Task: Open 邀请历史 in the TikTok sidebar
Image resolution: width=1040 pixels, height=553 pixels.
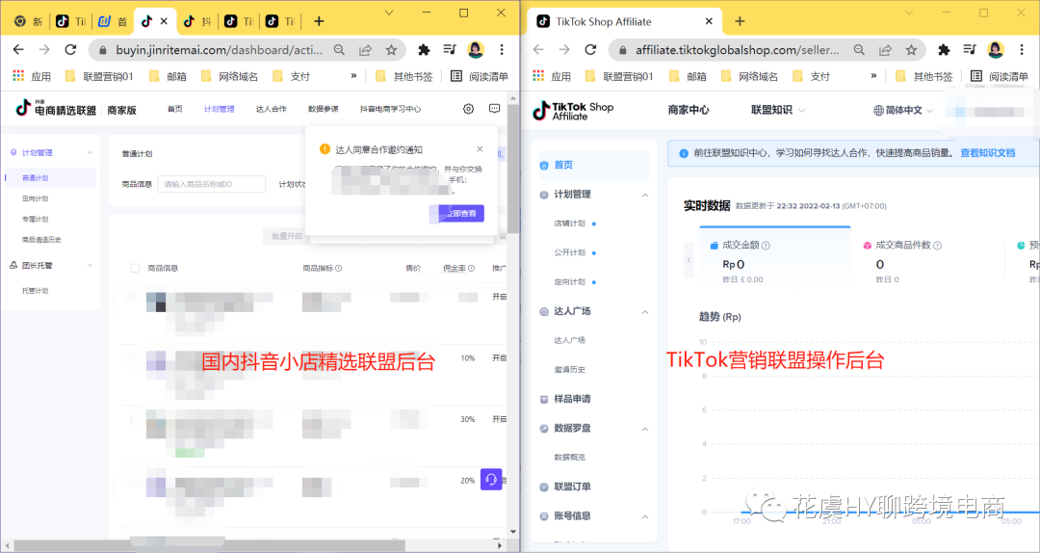Action: [x=570, y=370]
